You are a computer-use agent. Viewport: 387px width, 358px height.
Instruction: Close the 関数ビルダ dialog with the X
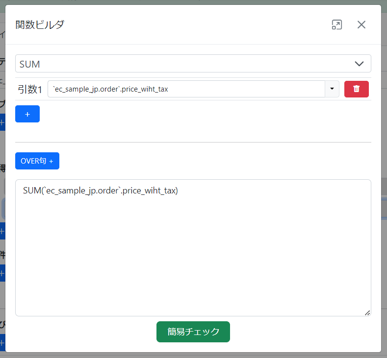click(361, 25)
